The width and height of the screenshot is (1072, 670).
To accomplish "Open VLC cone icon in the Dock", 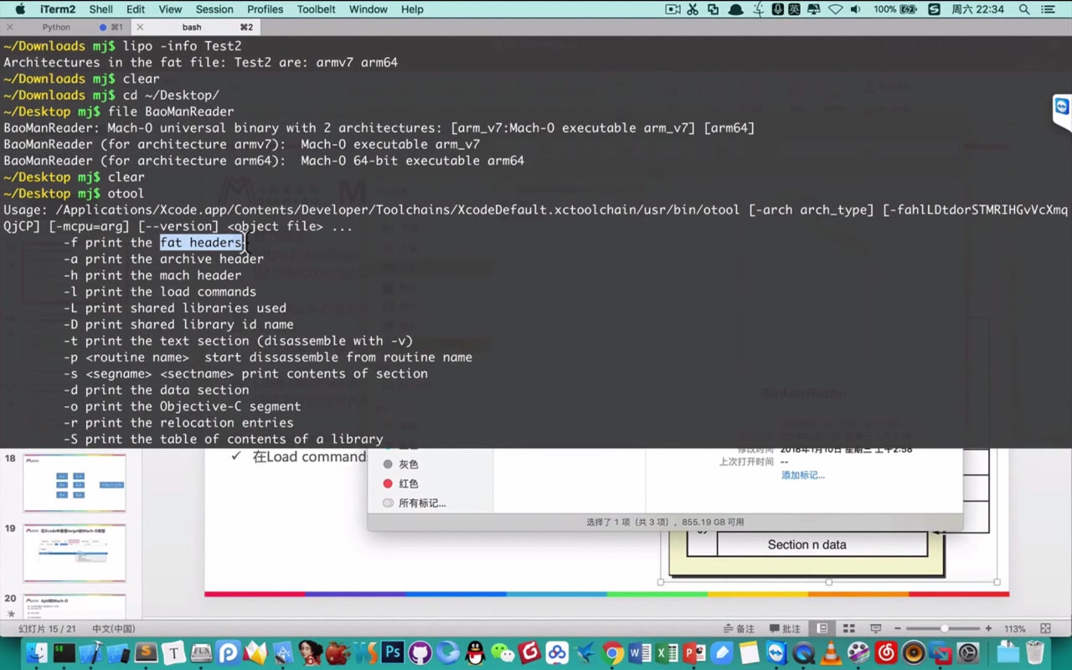I will pos(831,652).
